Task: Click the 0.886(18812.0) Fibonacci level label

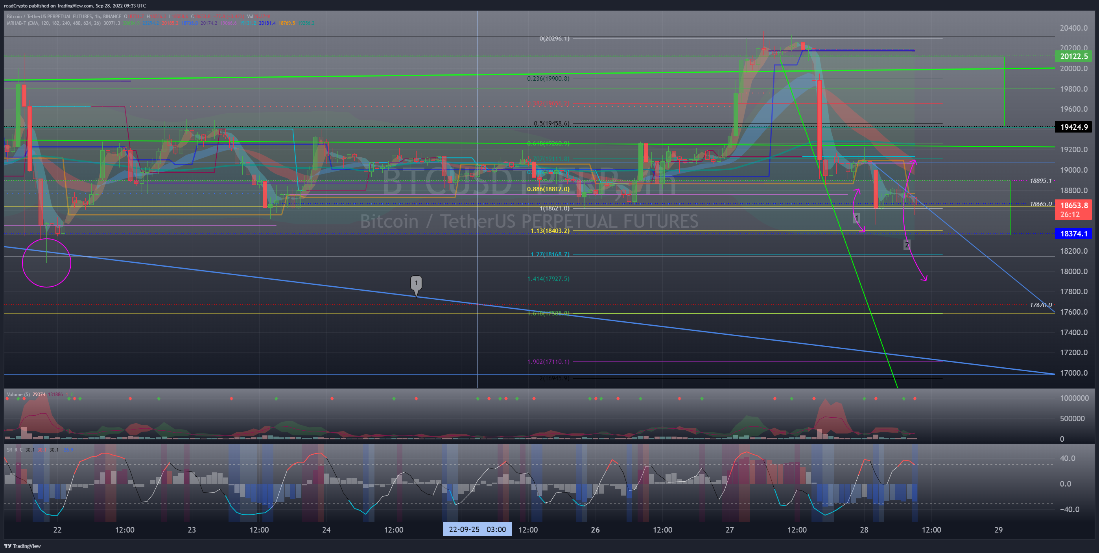Action: coord(548,189)
